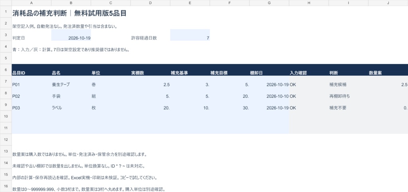Click the 補充候補 judgment cell
The width and height of the screenshot is (408, 192).
348,81
